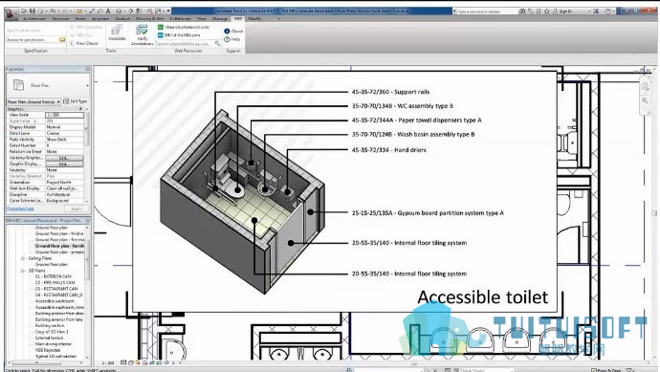Select NBS Keynotes view
Screen dimensions: 660x372
[x=48, y=350]
